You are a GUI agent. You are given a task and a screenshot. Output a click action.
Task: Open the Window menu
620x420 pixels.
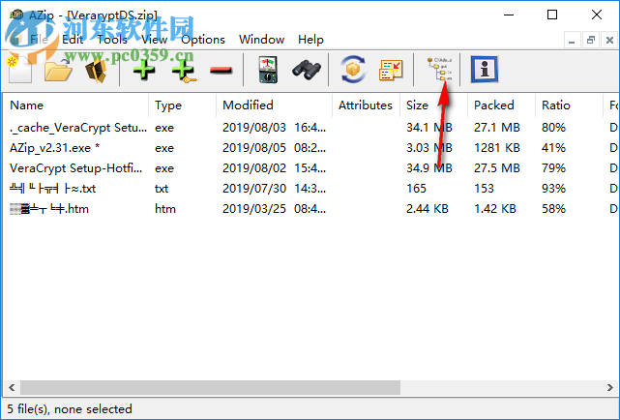click(261, 40)
